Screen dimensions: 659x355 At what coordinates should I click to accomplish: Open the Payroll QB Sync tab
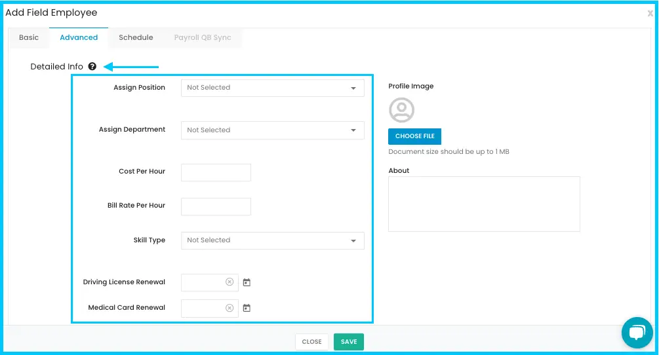[x=203, y=37]
